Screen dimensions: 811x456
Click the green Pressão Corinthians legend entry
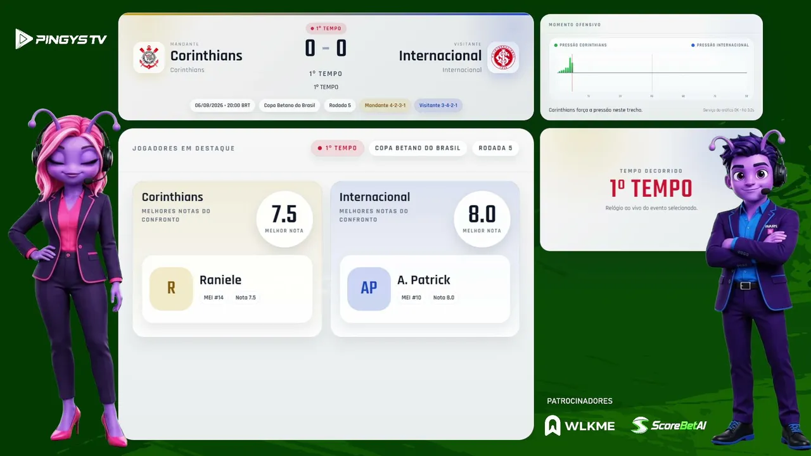(580, 45)
